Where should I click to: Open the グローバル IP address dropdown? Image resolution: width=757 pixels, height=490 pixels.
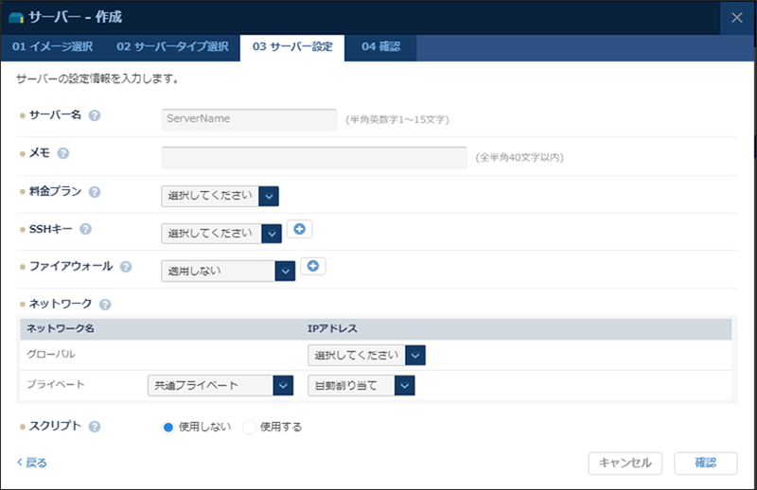tap(366, 356)
